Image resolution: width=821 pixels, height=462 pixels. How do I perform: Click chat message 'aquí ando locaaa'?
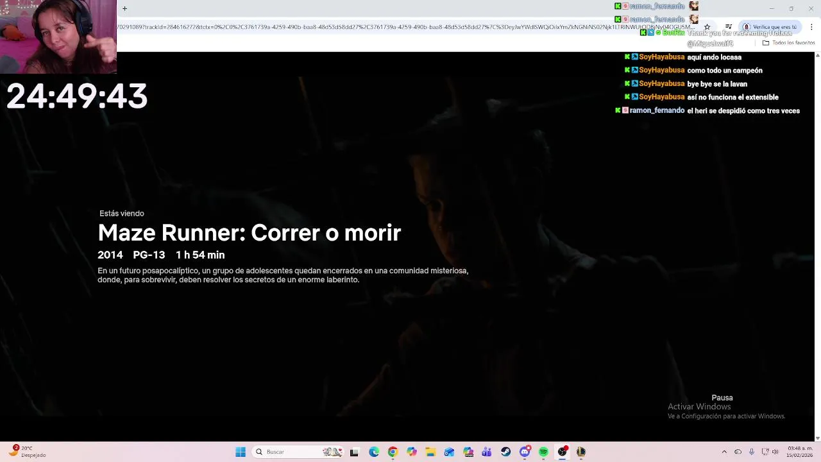[x=715, y=57]
